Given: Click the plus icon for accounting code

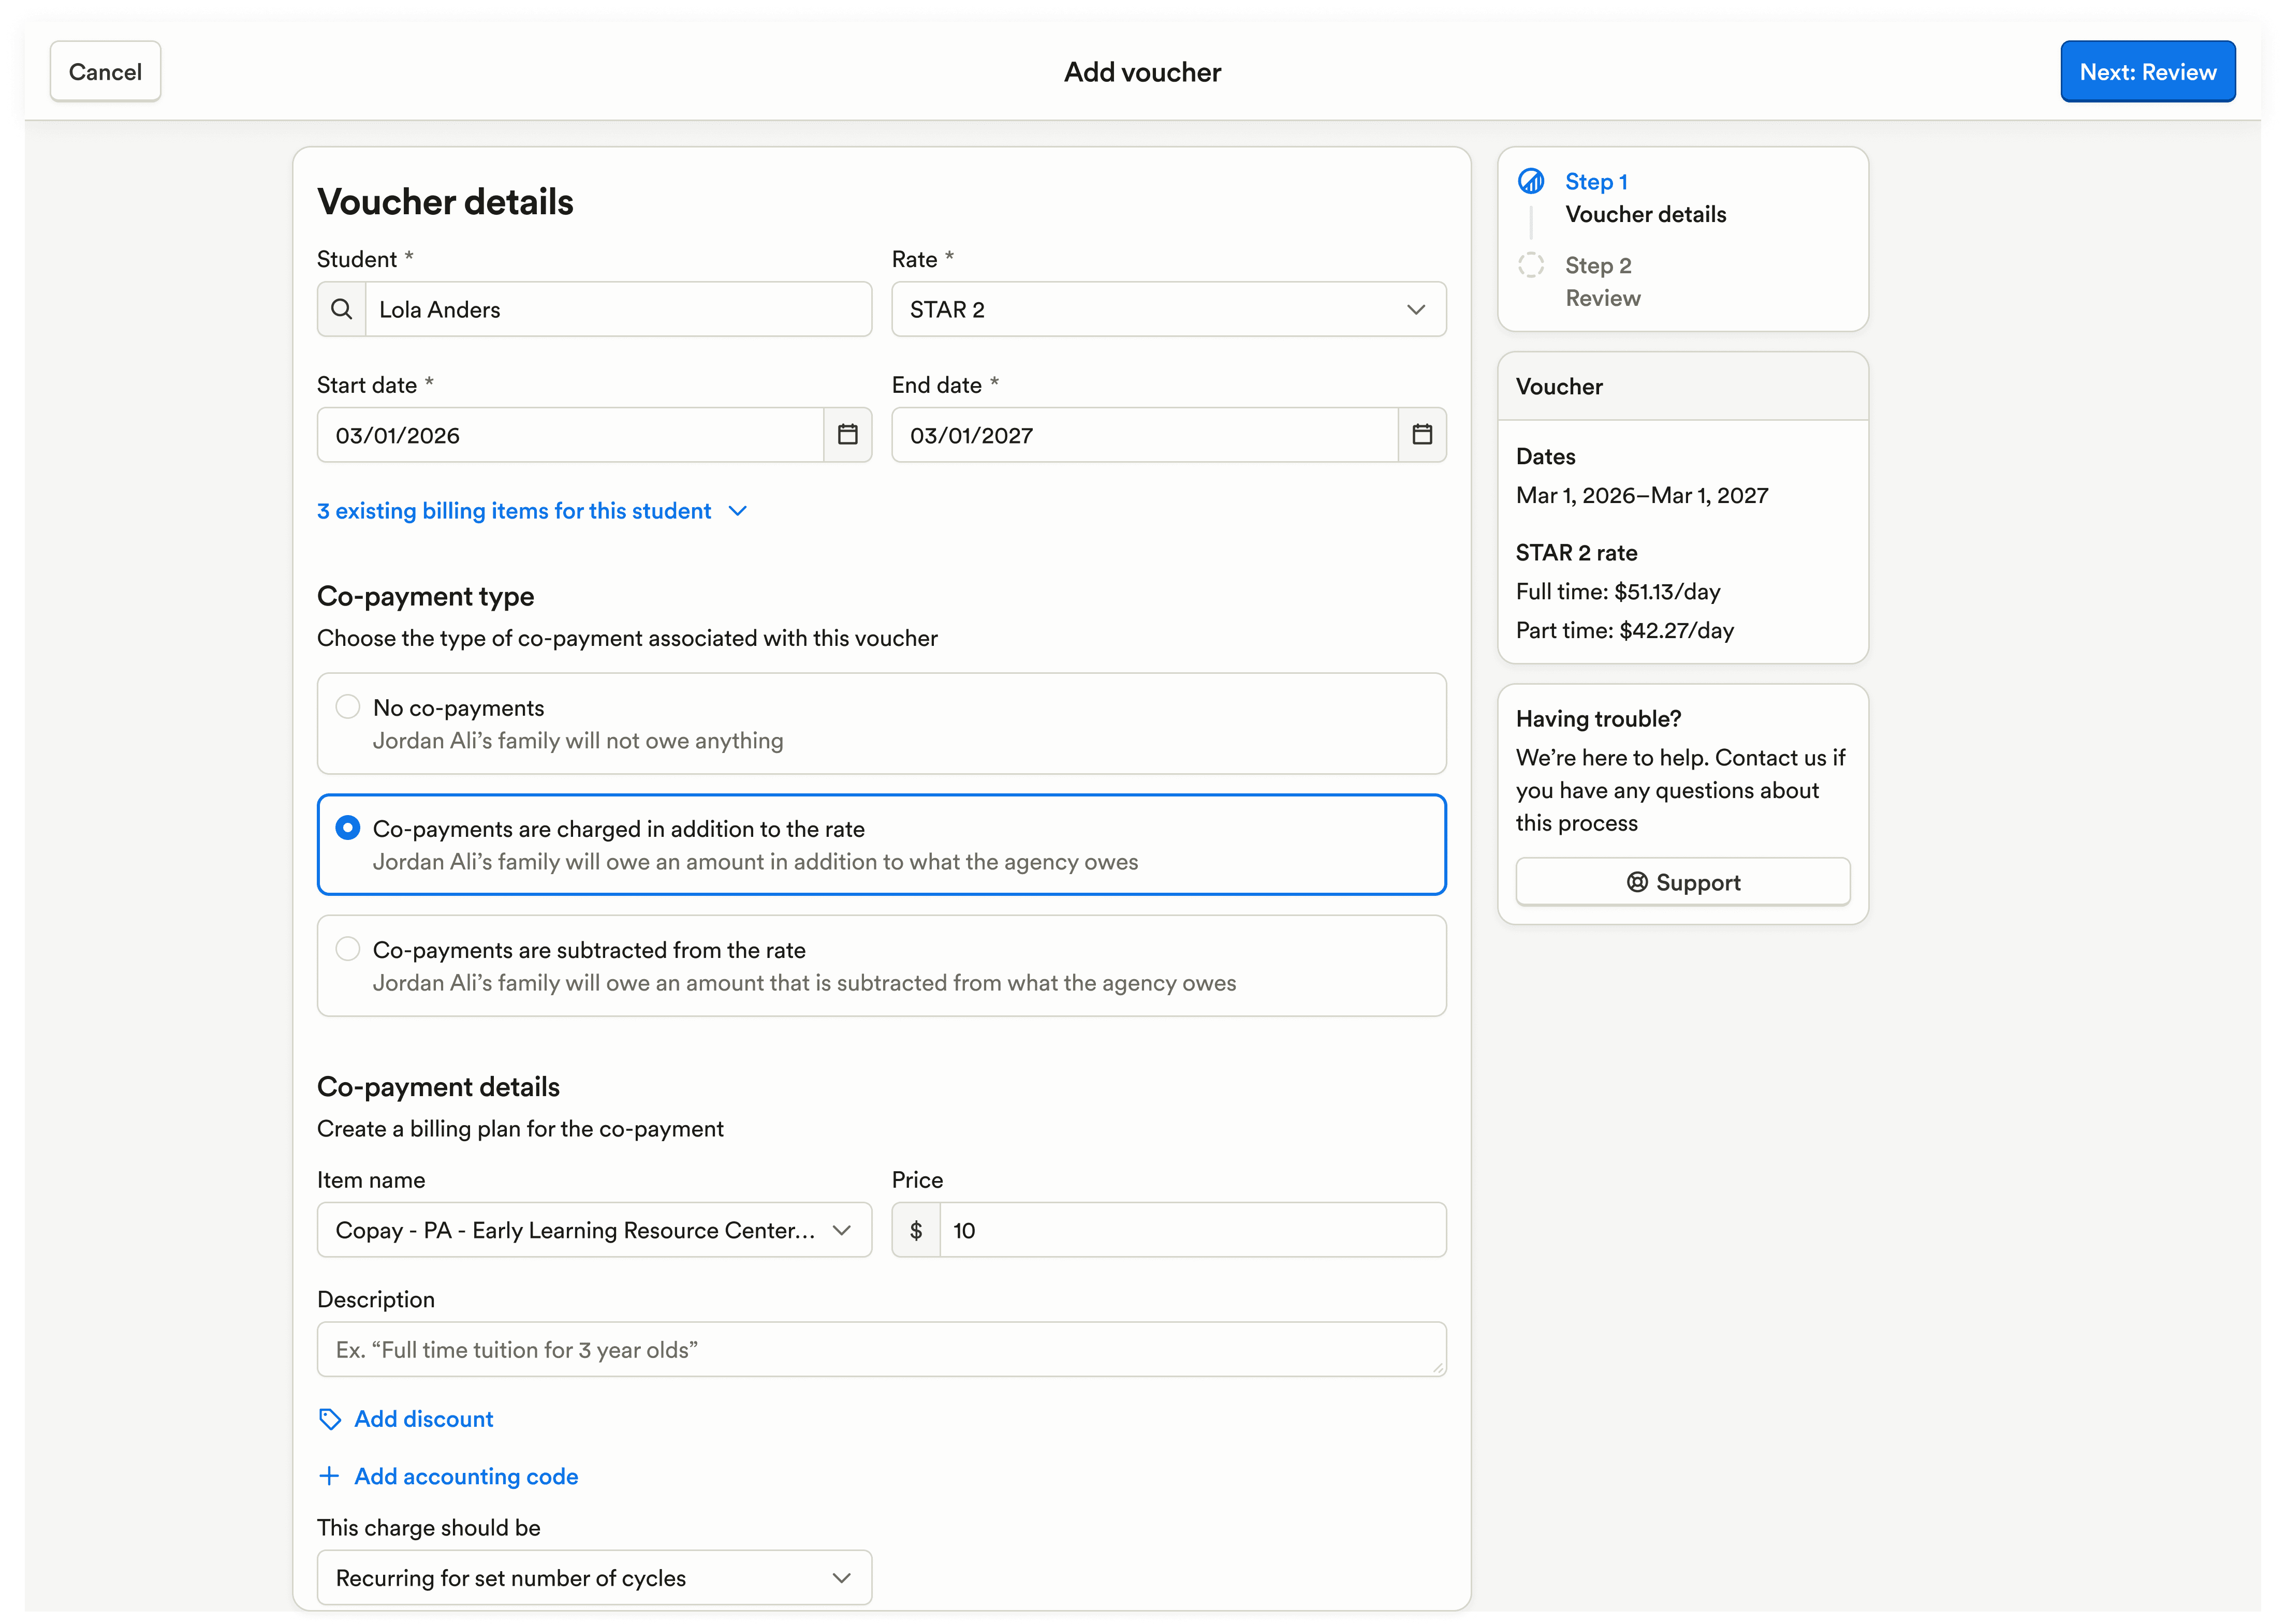Looking at the screenshot, I should (x=329, y=1476).
